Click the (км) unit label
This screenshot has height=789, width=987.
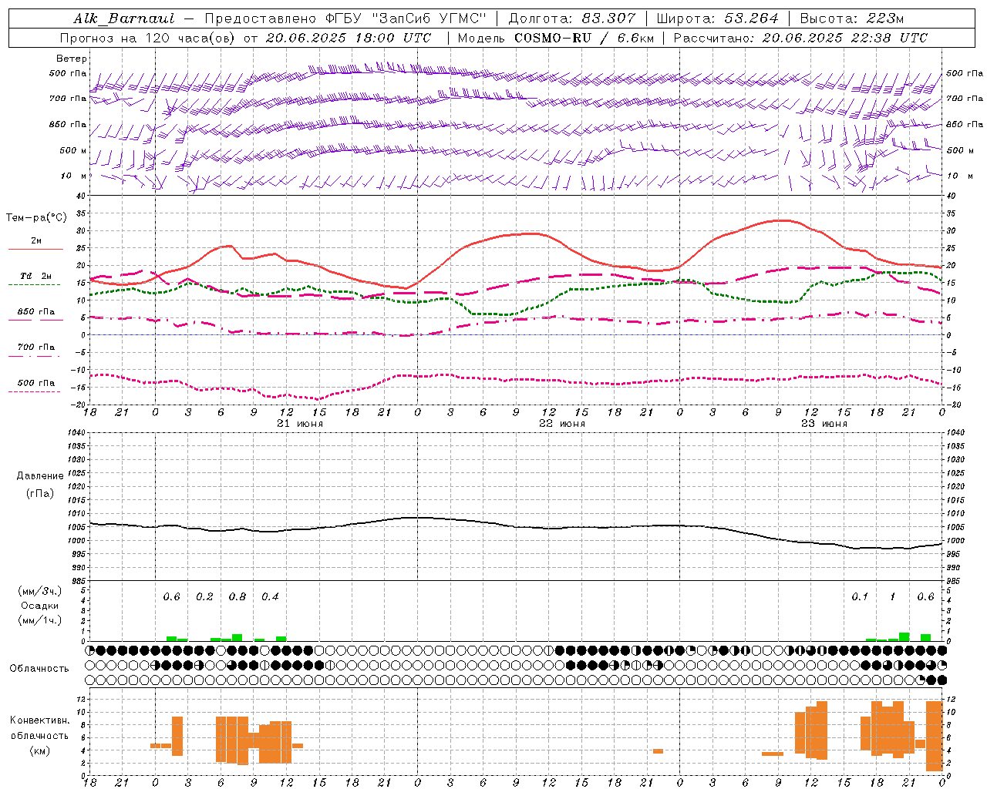[x=40, y=750]
